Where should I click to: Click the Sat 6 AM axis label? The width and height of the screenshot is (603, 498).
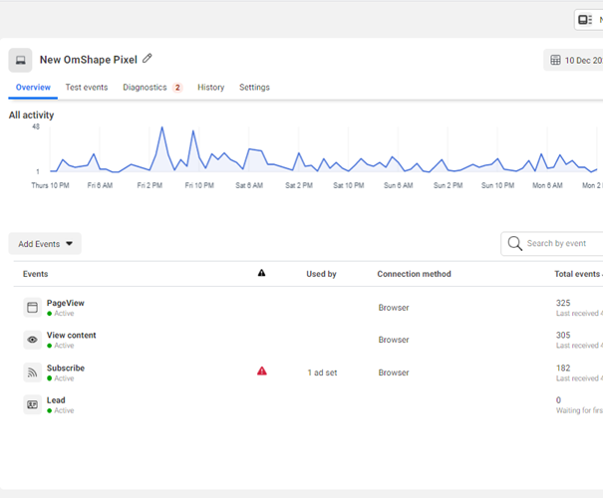tap(249, 185)
